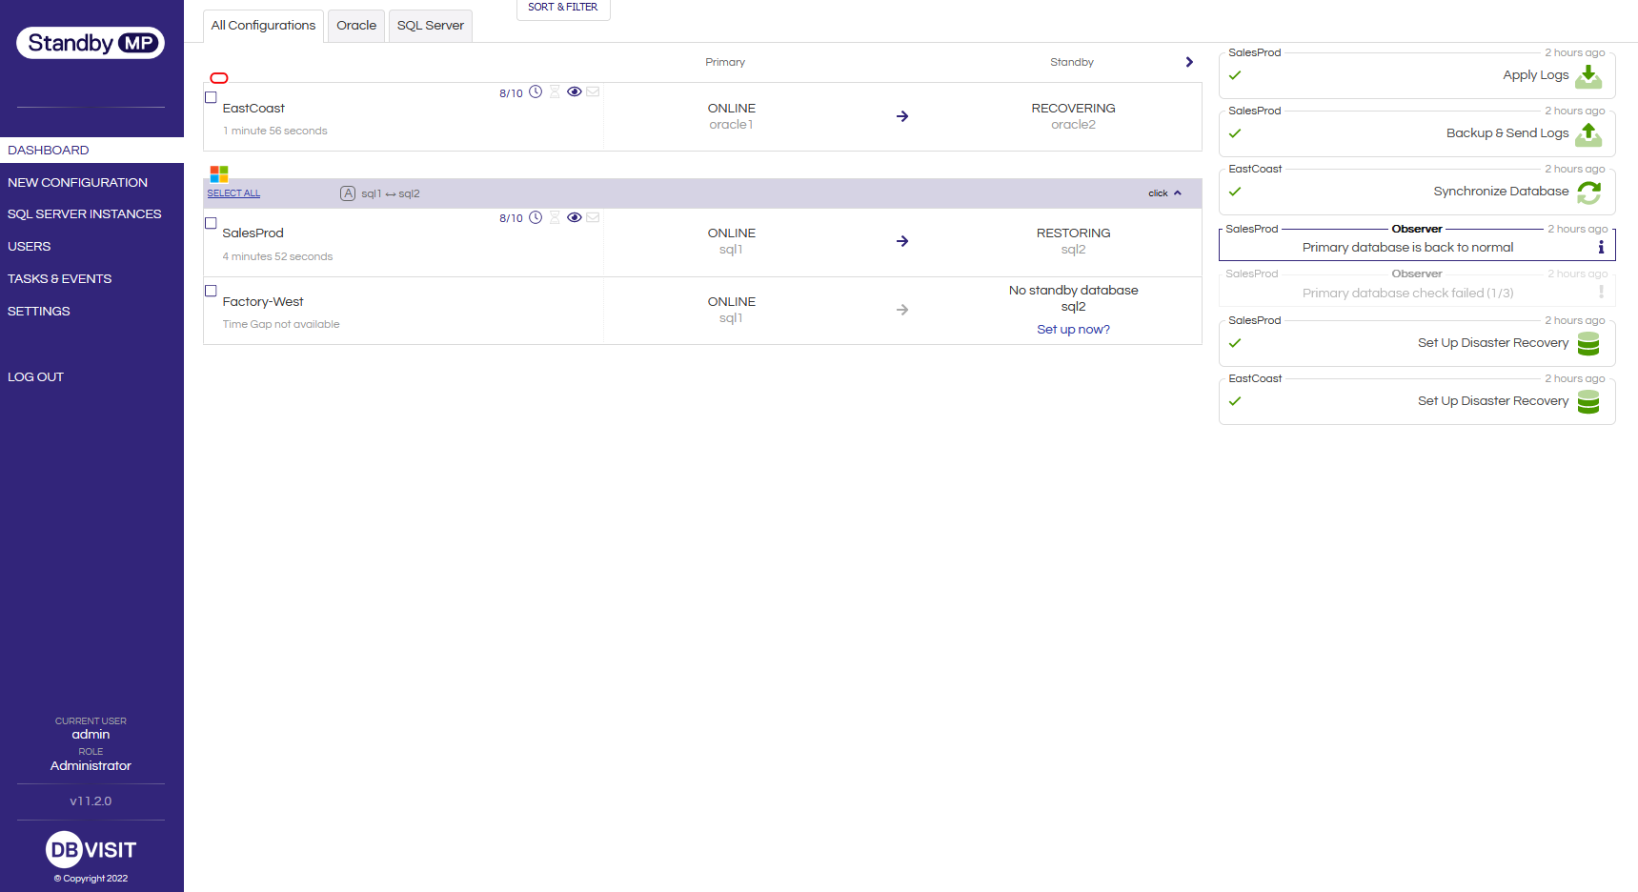Click the green Apply Logs download icon
The image size is (1638, 892).
point(1587,77)
